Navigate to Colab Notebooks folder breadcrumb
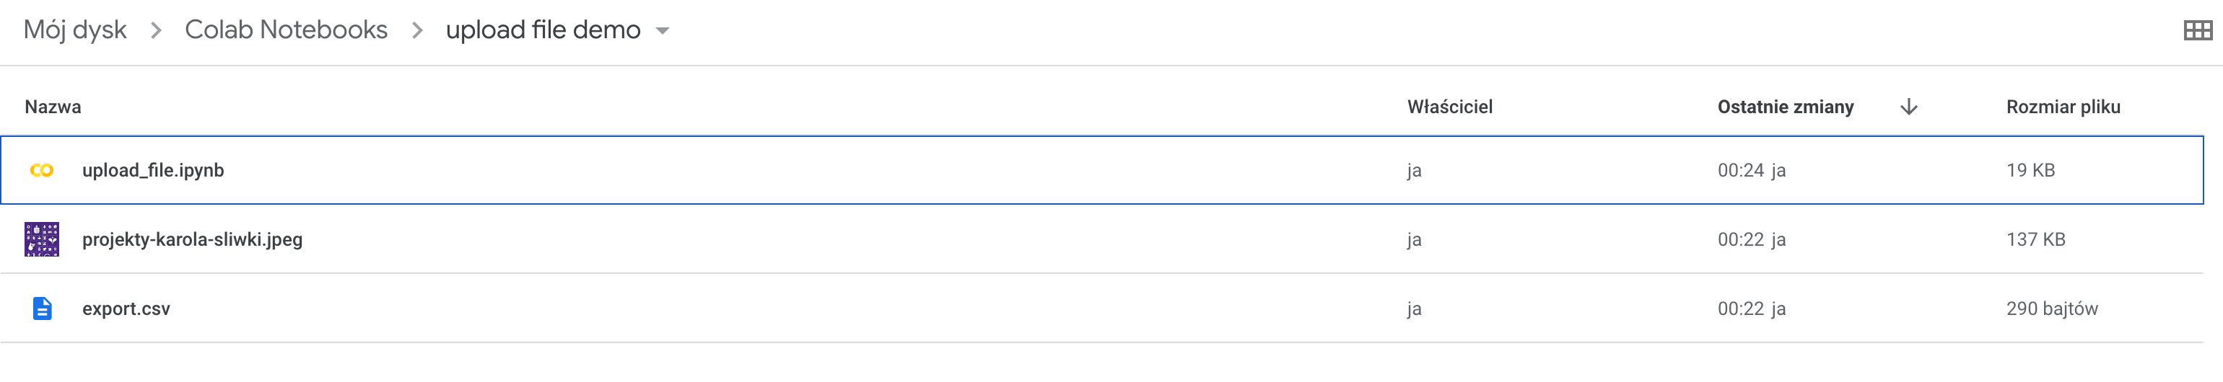Viewport: 2223px width, 382px height. [287, 30]
